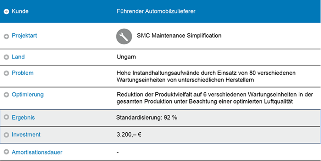Select the Standardisierung: 92 % result value
The width and height of the screenshot is (321, 161).
(147, 118)
